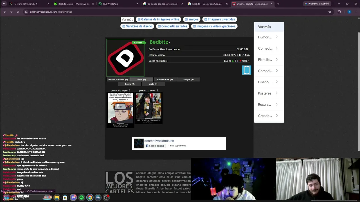The width and height of the screenshot is (360, 202).
Task: Expand the 'Humor ...' sidebar category
Action: click(269, 37)
